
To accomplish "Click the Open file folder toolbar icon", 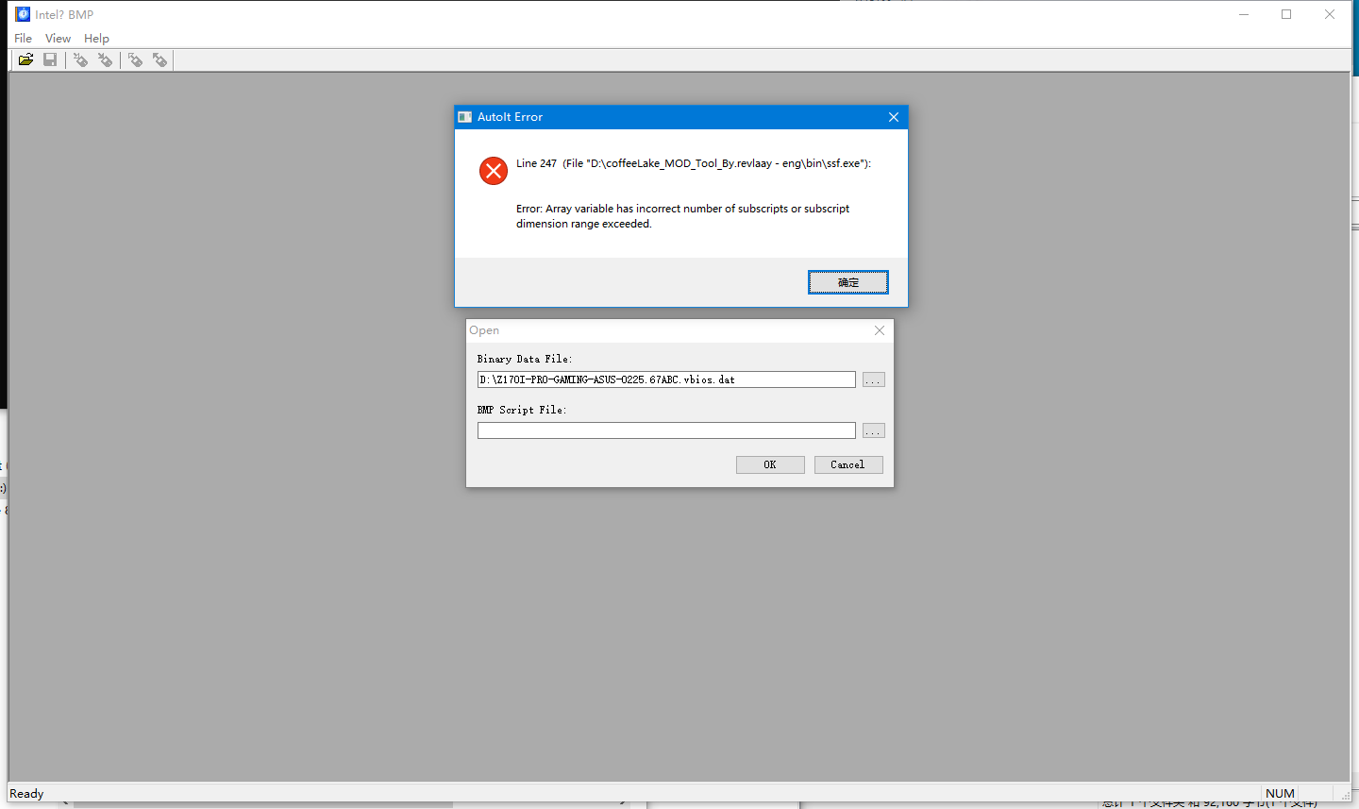I will (25, 60).
